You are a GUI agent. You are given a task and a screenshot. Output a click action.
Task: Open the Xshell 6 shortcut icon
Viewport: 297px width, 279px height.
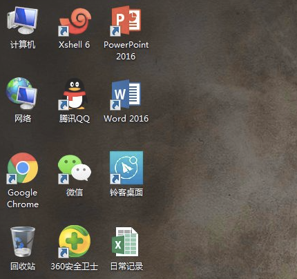(75, 22)
